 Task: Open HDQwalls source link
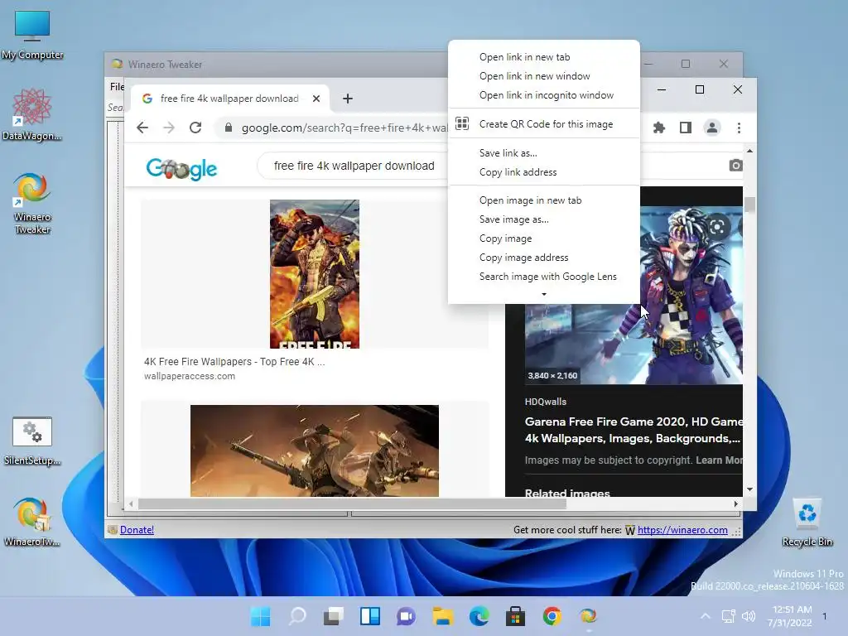point(545,402)
